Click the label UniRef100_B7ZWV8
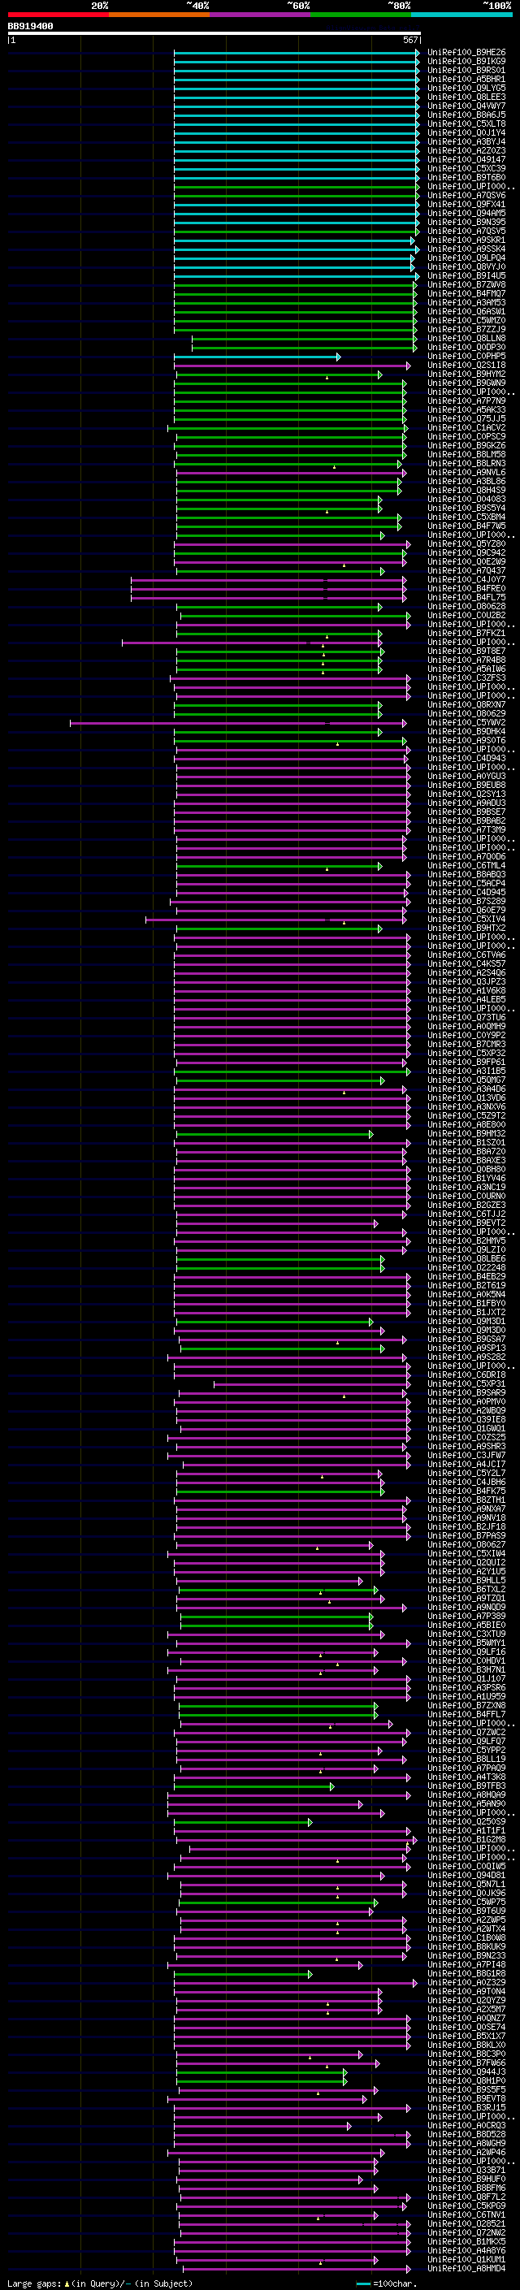 pos(466,284)
